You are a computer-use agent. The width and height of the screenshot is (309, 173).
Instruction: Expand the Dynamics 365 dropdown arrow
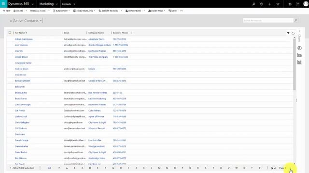(32, 4)
